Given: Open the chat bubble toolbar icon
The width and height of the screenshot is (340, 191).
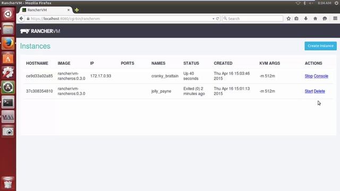Looking at the screenshot, I should click(x=325, y=19).
